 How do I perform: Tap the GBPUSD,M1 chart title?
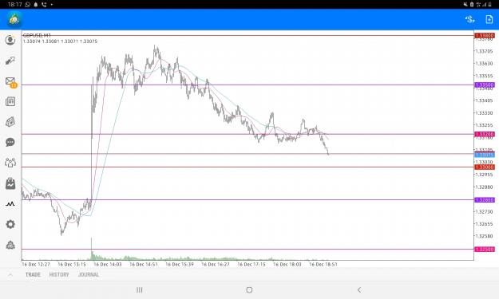tap(37, 35)
